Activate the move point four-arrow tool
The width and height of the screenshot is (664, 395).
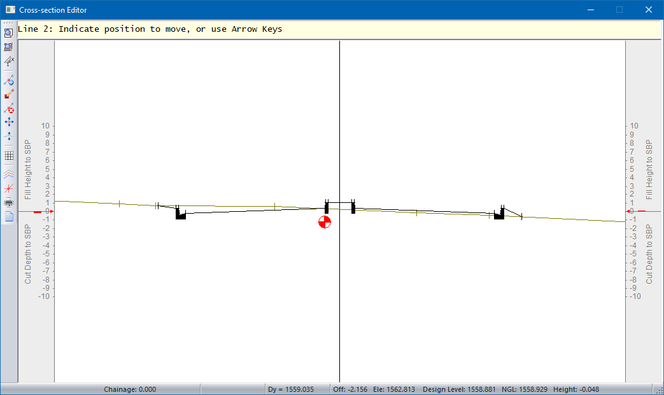pos(9,122)
